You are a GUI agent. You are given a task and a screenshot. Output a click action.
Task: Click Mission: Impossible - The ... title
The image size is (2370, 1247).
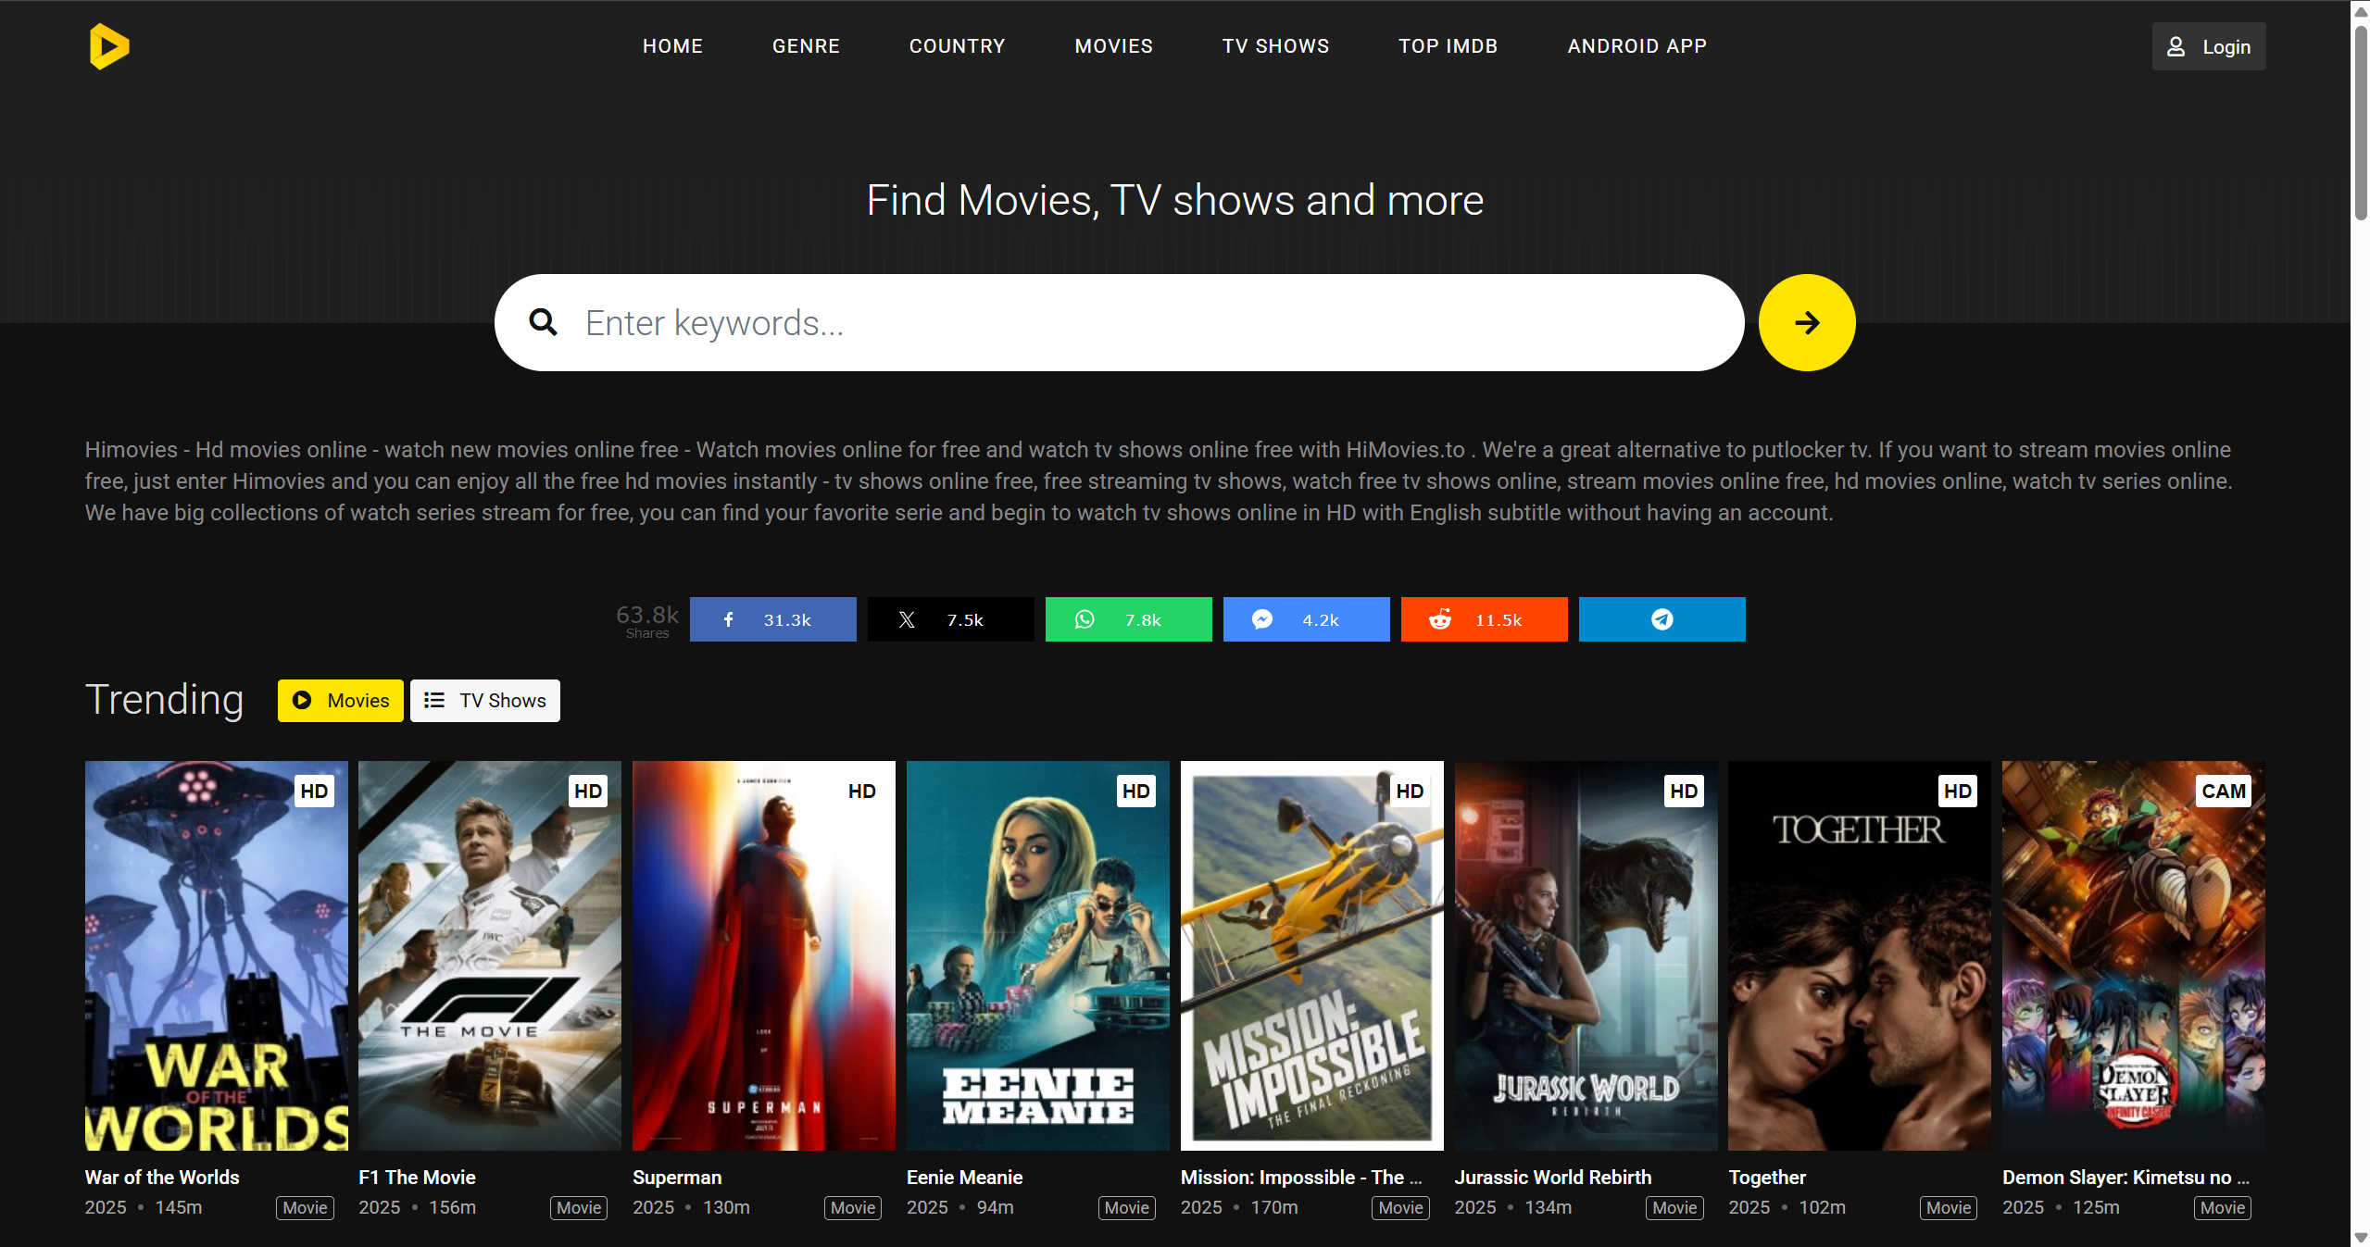[1301, 1178]
